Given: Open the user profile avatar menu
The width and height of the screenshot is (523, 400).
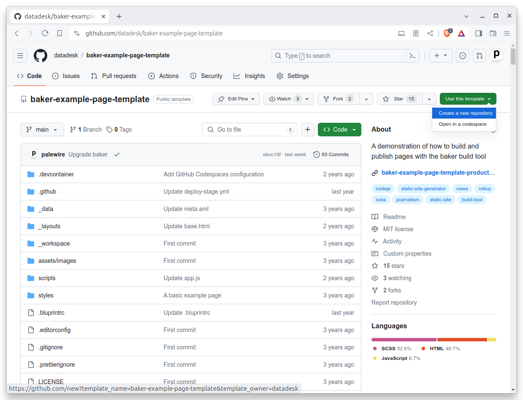Looking at the screenshot, I should [496, 56].
